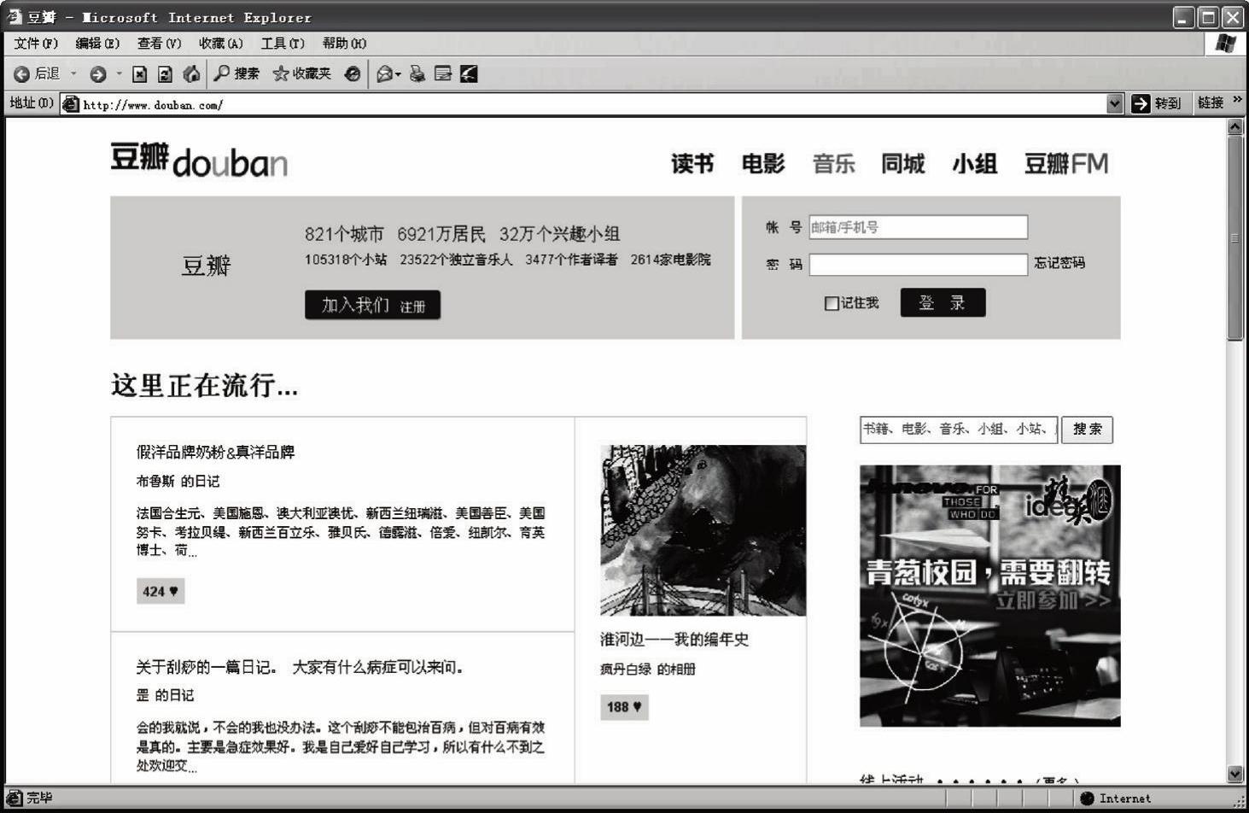Expand the Links toolbar chevron
The image size is (1249, 813).
tap(1237, 101)
